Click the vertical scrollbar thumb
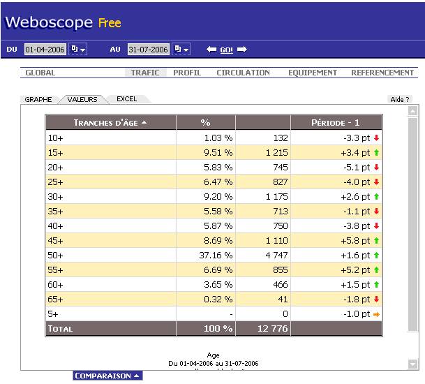This screenshot has width=425, height=384. pyautogui.click(x=413, y=224)
